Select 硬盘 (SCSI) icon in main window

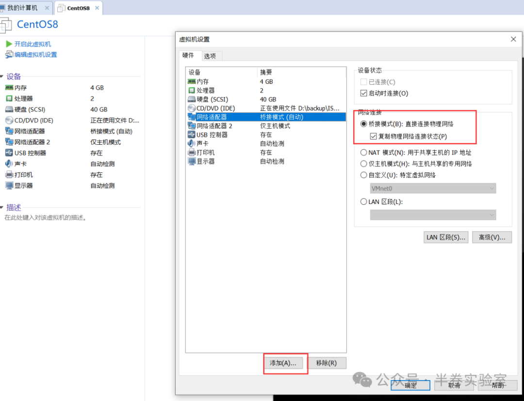[x=9, y=109]
